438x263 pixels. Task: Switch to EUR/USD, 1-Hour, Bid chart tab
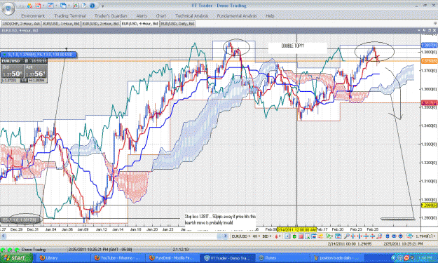pyautogui.click(x=61, y=24)
